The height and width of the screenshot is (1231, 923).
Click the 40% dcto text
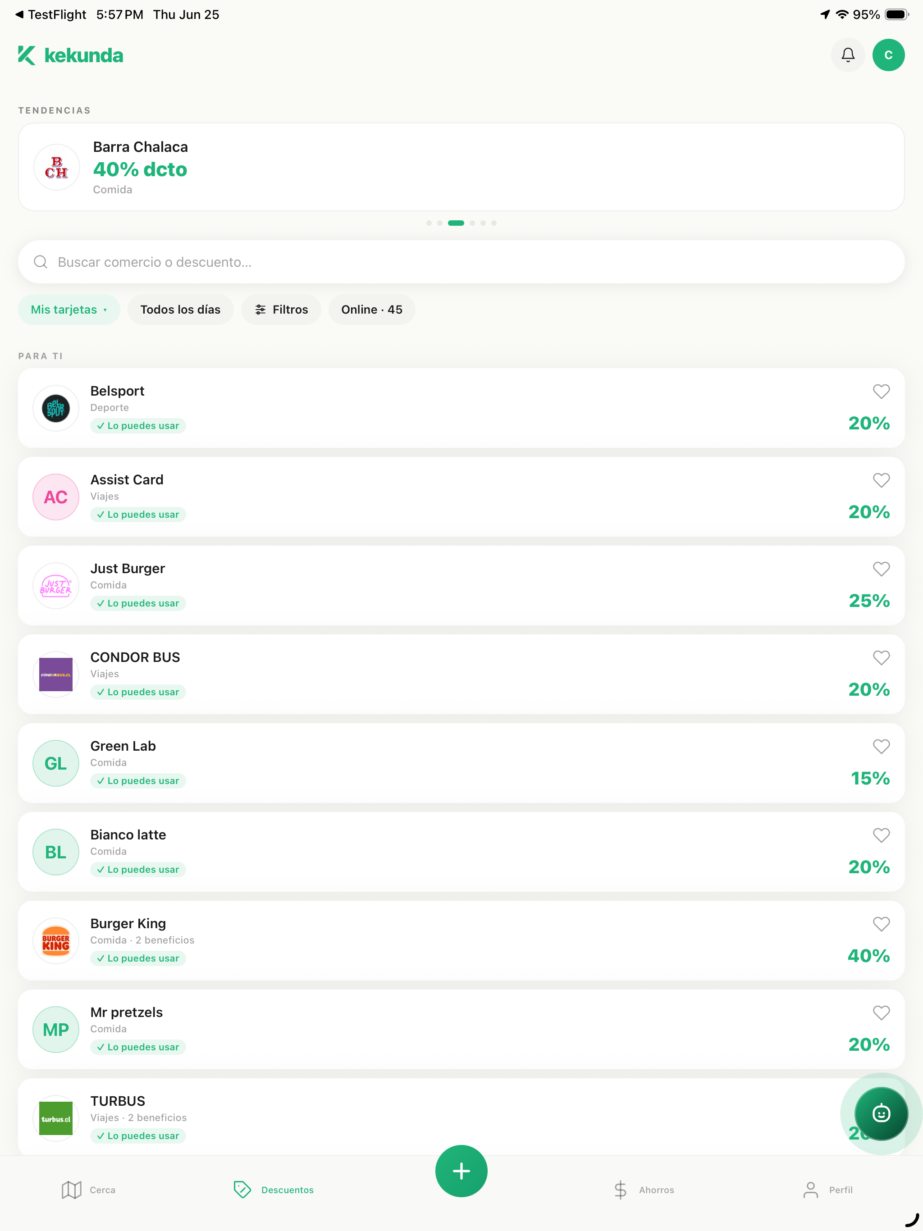140,169
